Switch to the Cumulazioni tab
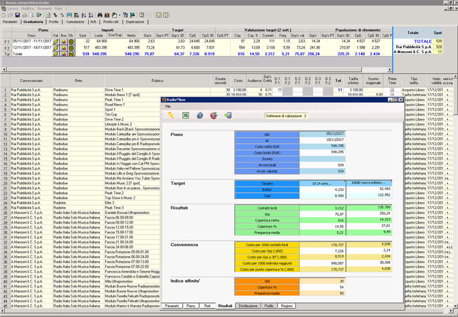 (74, 21)
